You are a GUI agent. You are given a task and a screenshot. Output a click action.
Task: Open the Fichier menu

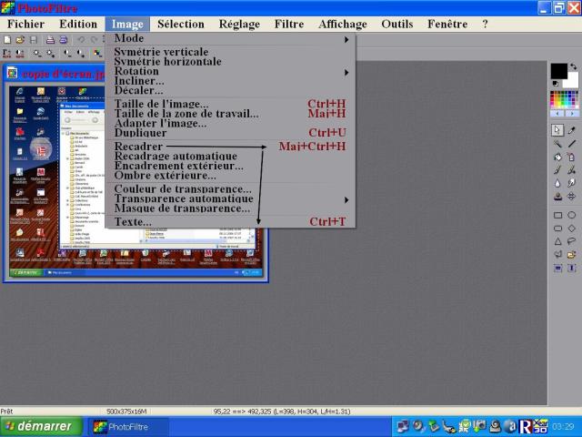pos(25,25)
